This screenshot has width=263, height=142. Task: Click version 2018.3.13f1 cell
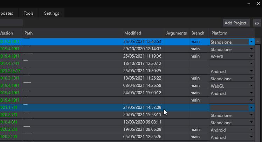point(9,78)
